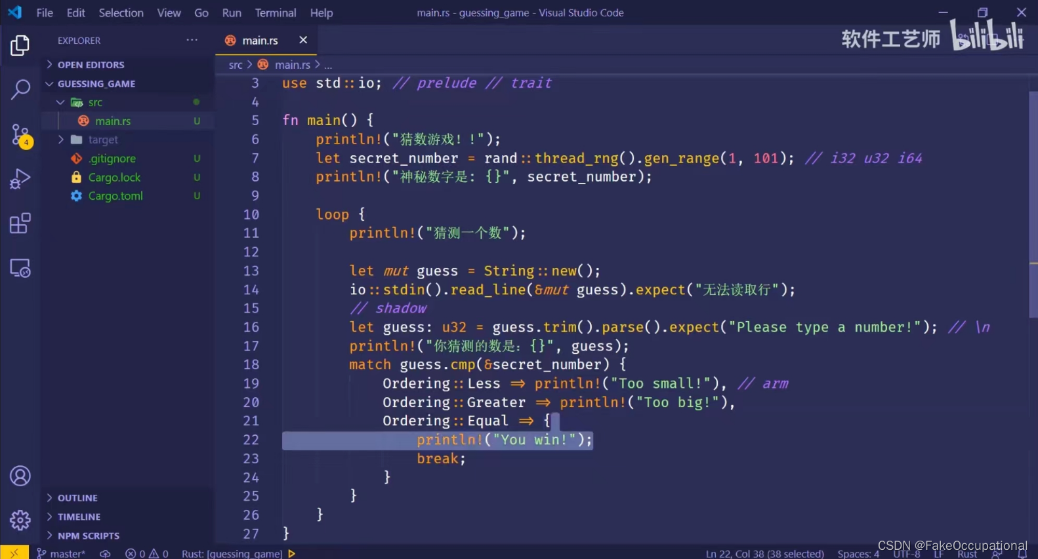This screenshot has height=559, width=1038.
Task: Open the Go menu
Action: 201,12
